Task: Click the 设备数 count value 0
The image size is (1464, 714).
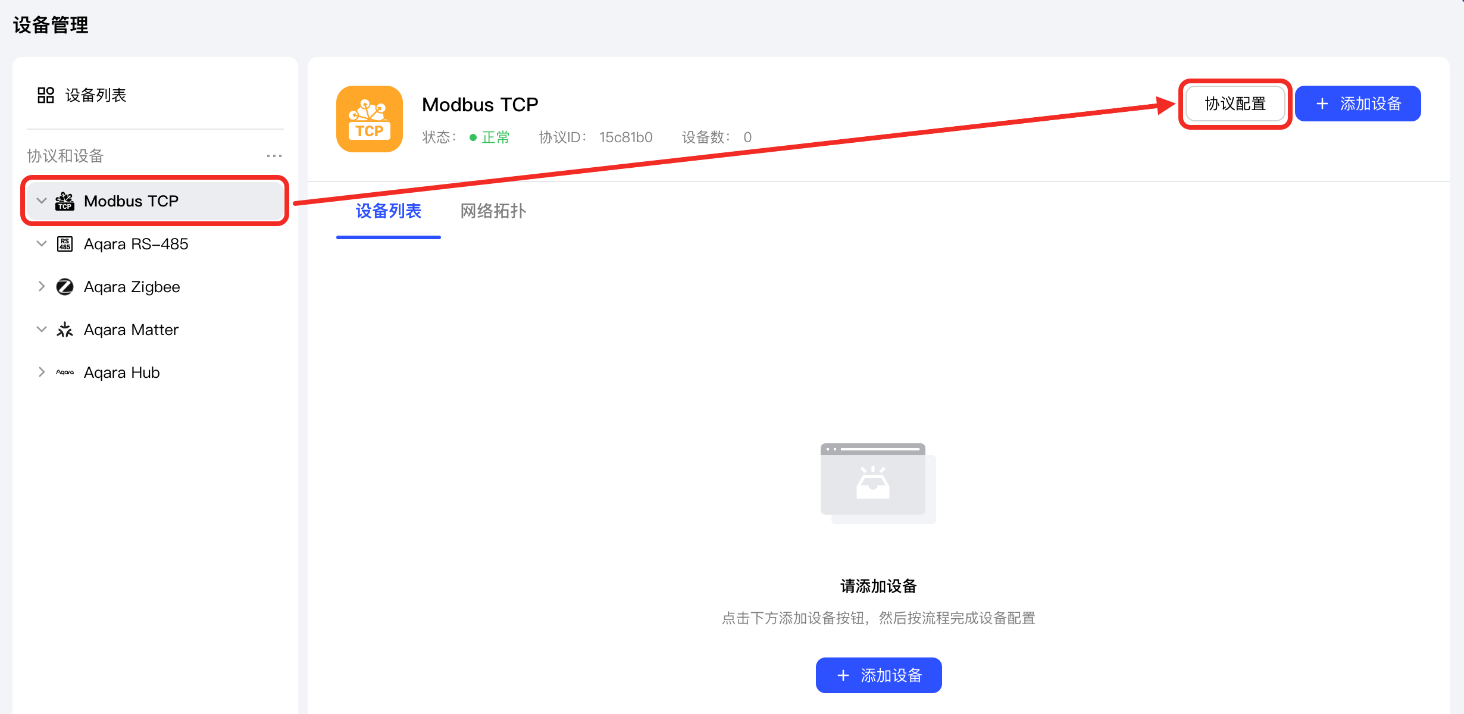Action: click(x=747, y=137)
